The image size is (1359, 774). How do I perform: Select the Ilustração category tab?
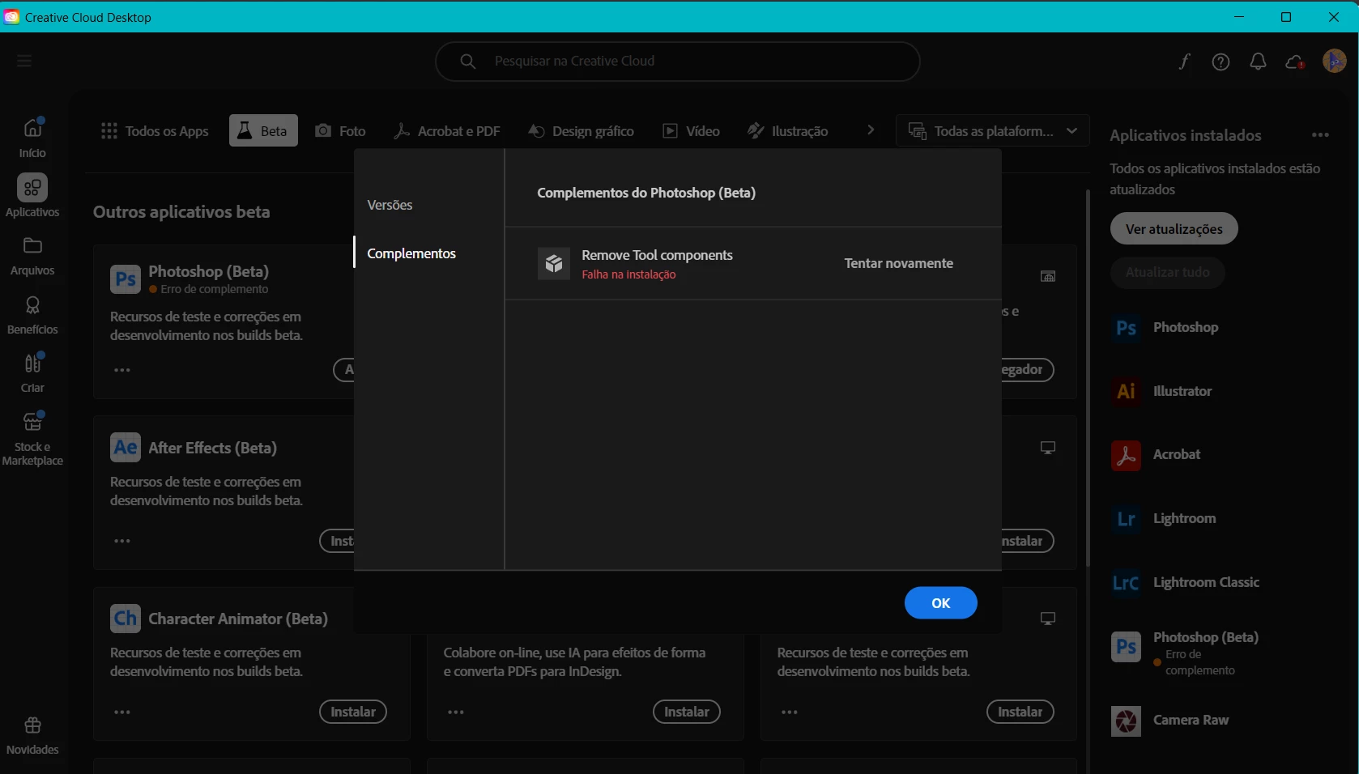787,130
